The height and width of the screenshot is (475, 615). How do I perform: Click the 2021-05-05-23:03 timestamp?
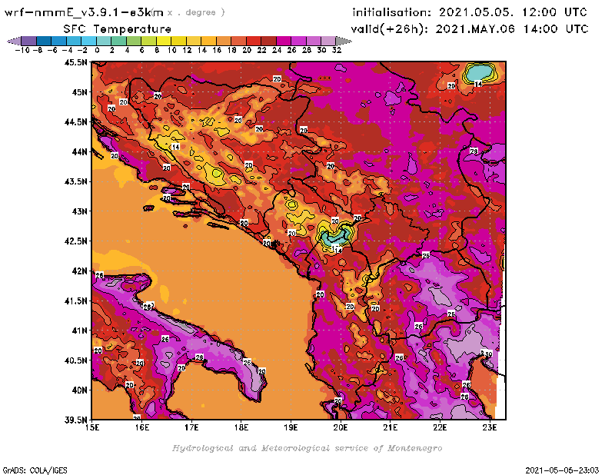(x=562, y=470)
